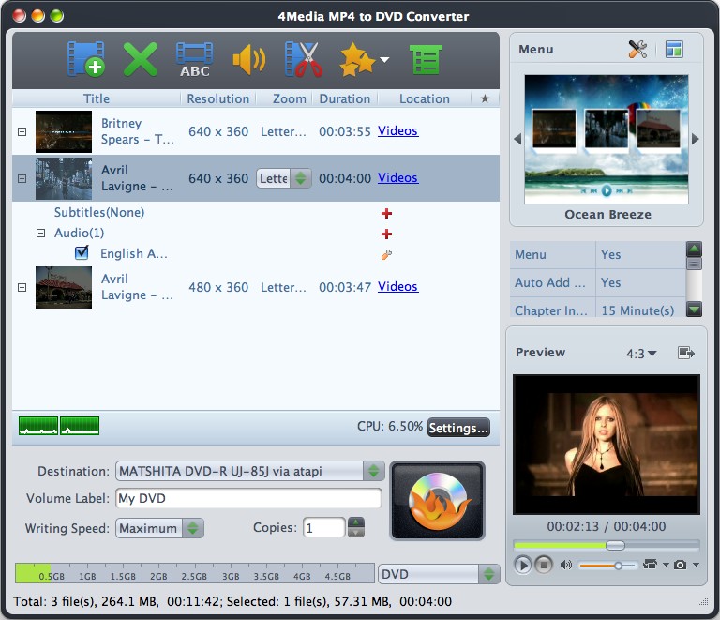
Task: Click the snapshot camera icon
Action: pos(680,565)
